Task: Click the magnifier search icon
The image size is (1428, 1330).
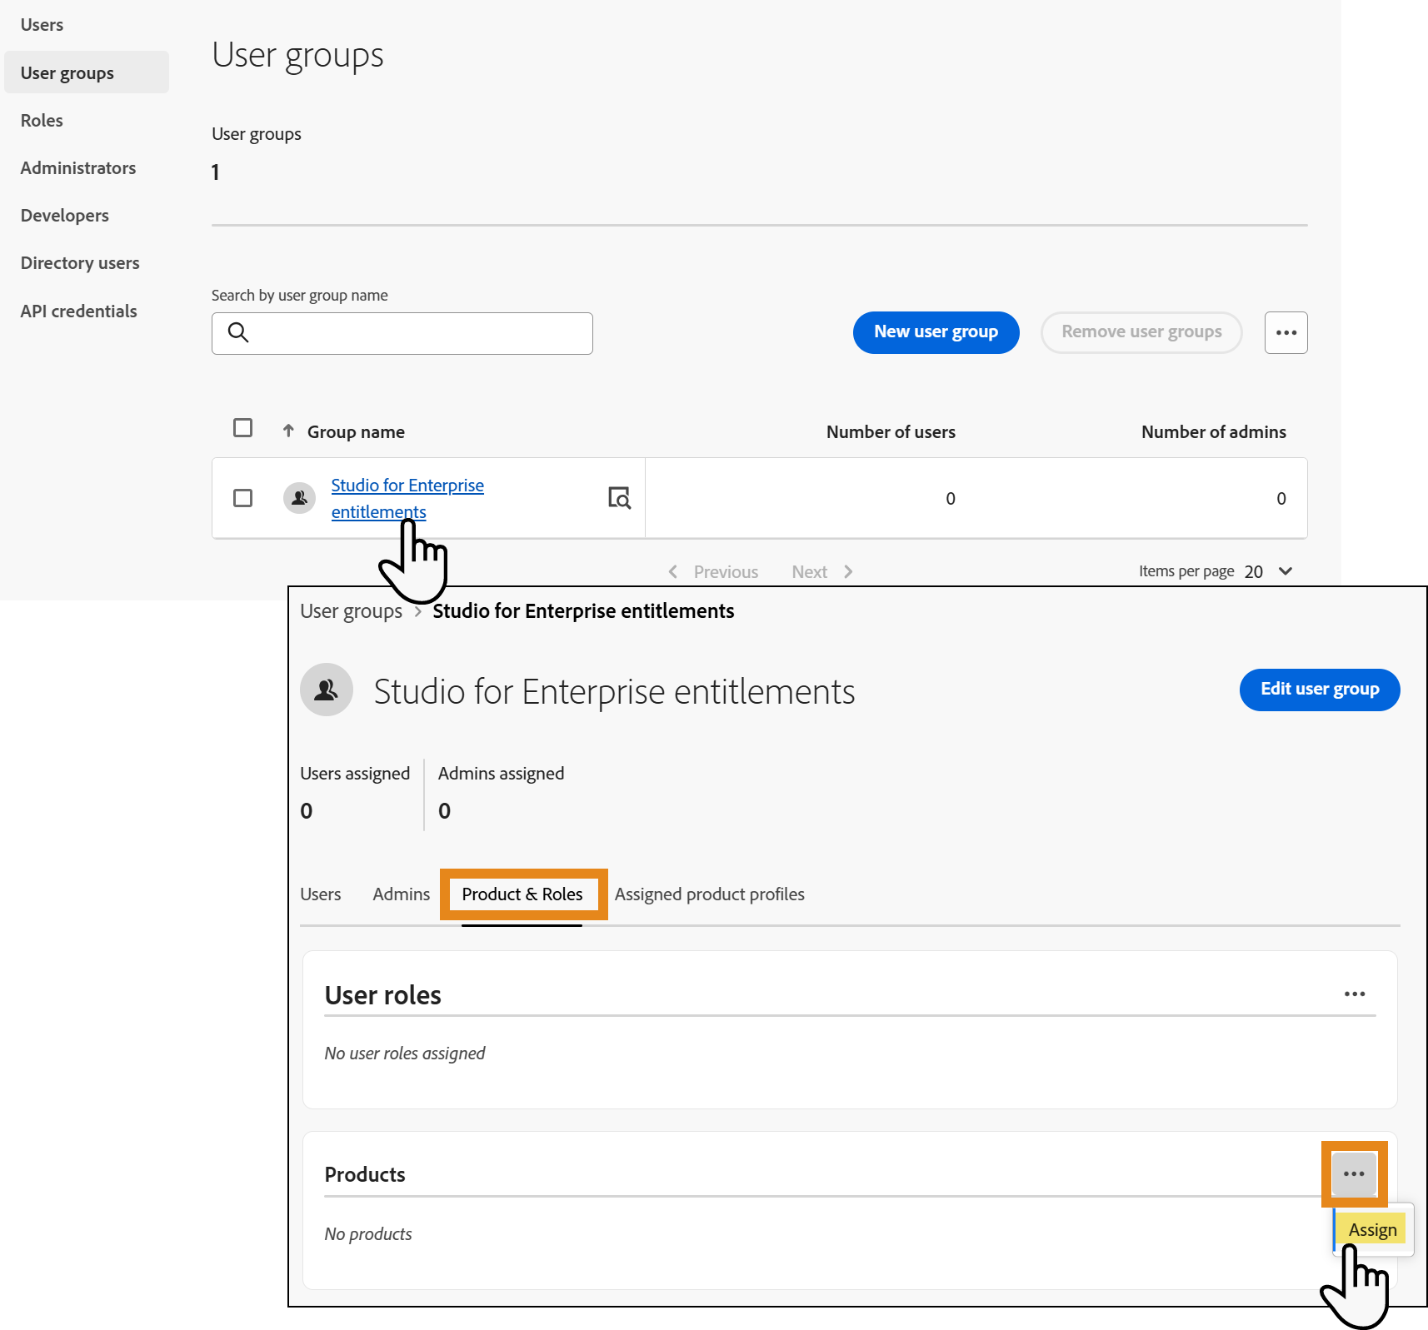Action: (x=238, y=332)
